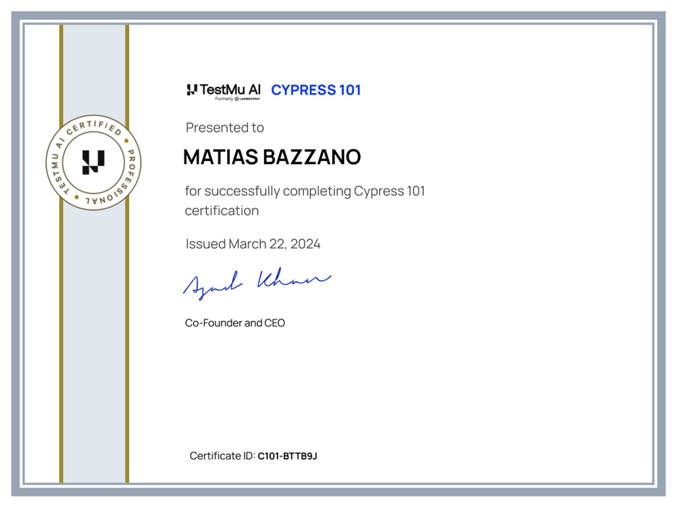This screenshot has width=677, height=508.
Task: Click the certificate ID C101-BTTB9J
Action: (288, 456)
